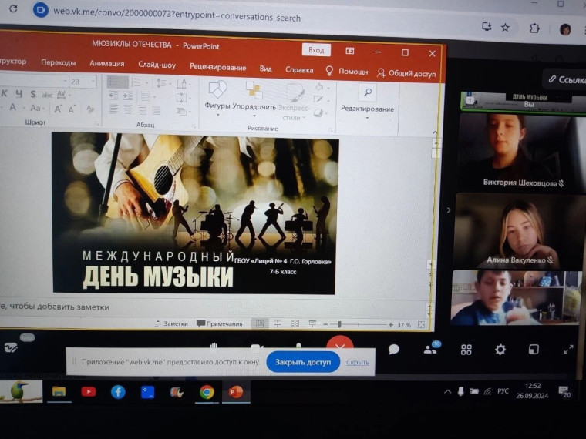The width and height of the screenshot is (586, 439).
Task: Increase list indent level
Action: [x=128, y=96]
